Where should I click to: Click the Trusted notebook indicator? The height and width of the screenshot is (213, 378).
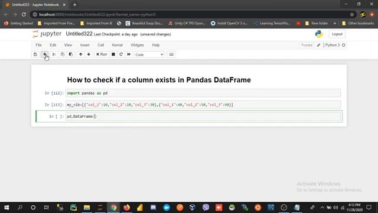point(307,45)
